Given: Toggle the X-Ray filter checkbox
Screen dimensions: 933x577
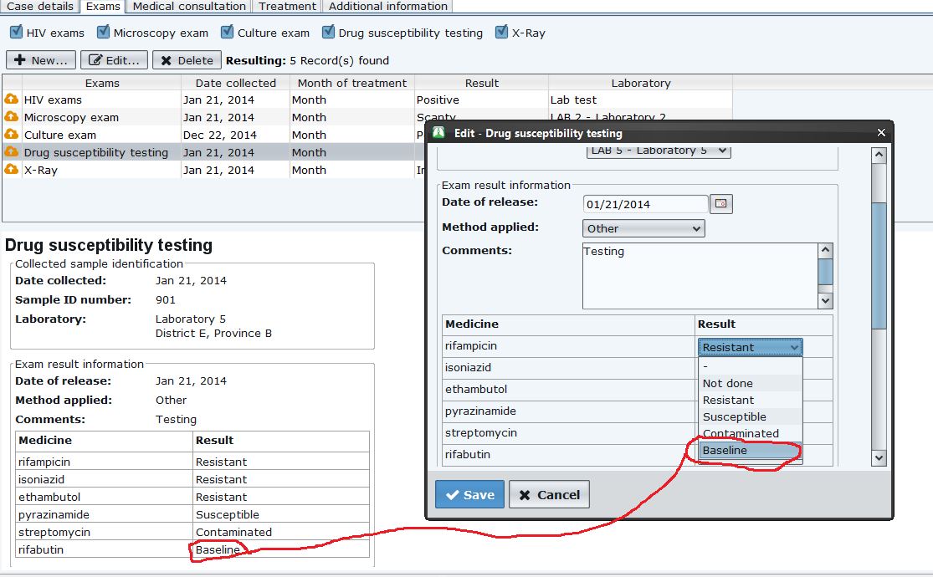Looking at the screenshot, I should 501,32.
